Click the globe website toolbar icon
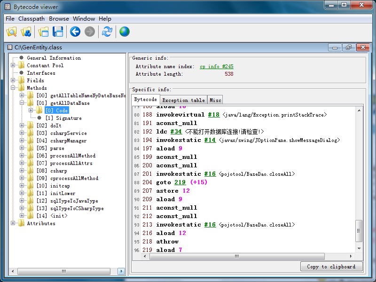Screen dimensions: 376x282 tap(124, 32)
